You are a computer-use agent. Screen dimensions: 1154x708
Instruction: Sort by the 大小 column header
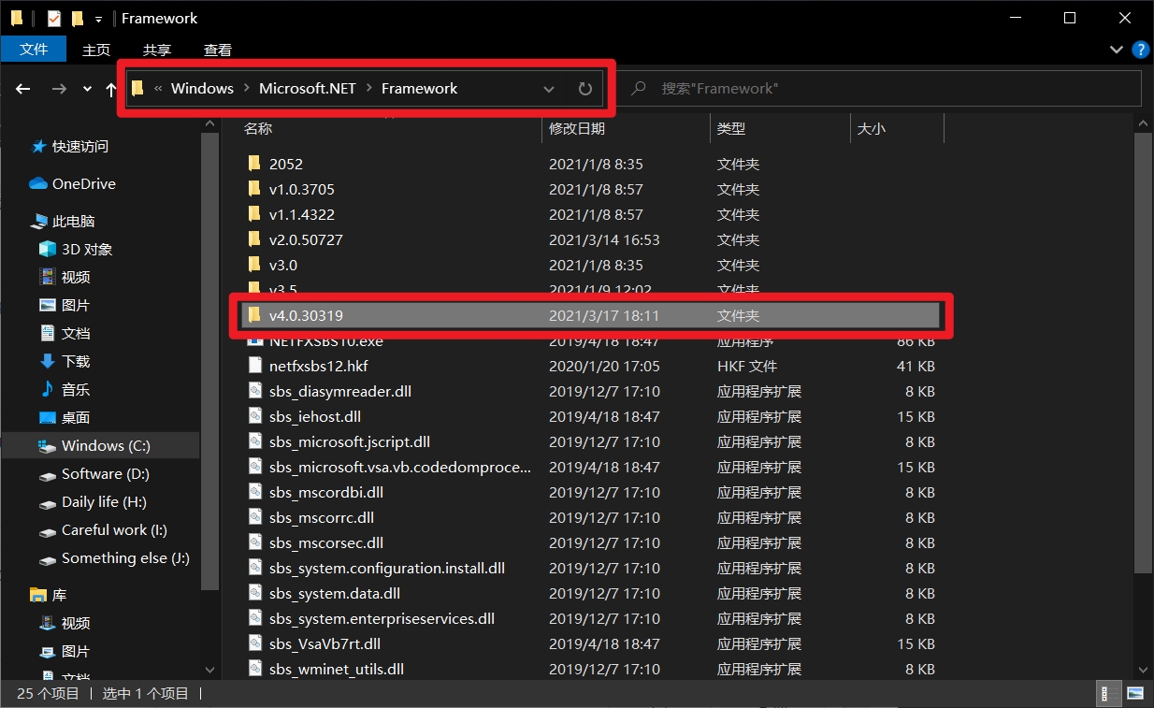(871, 128)
